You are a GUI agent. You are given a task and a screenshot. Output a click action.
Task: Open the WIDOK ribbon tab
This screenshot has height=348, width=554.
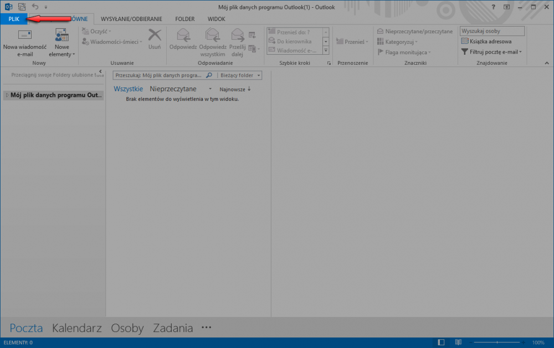(x=216, y=19)
